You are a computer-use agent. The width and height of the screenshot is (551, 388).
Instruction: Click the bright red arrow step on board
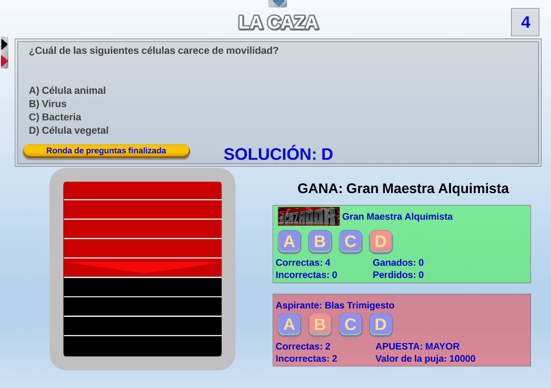click(x=143, y=267)
